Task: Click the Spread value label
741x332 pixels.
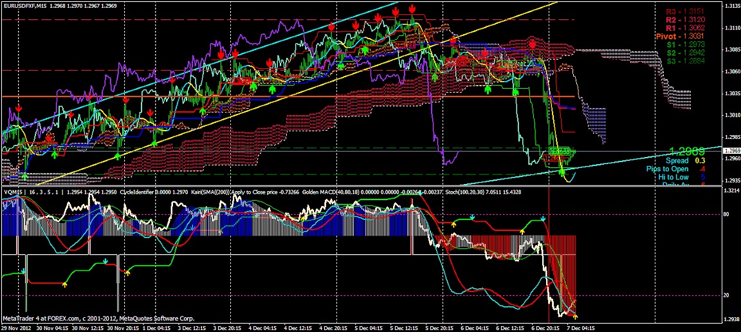Action: point(677,160)
